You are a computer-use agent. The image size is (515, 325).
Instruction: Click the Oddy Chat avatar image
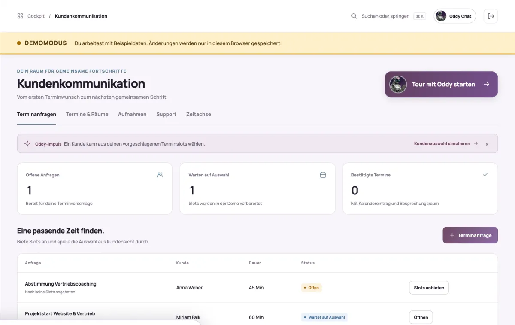[441, 16]
